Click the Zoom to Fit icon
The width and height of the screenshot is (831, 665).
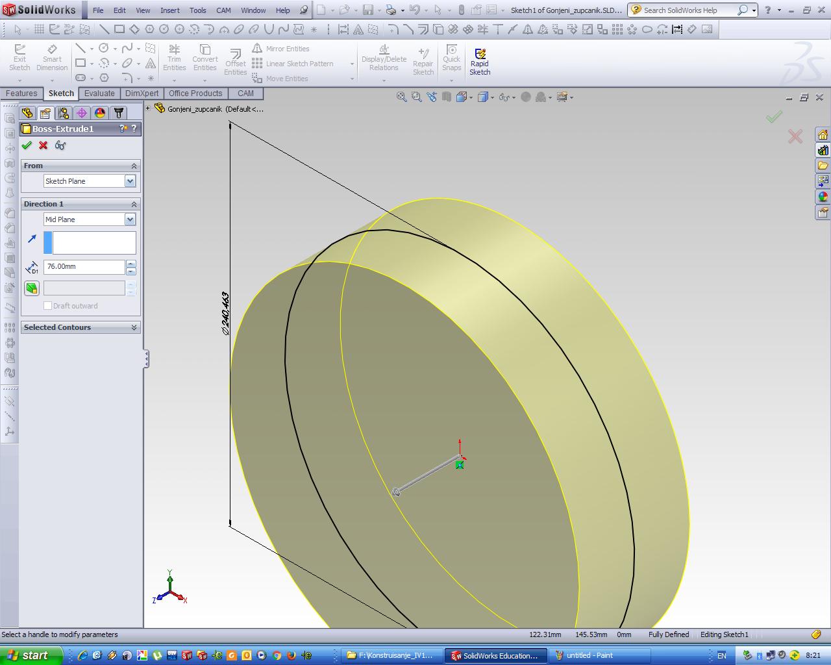(x=401, y=97)
